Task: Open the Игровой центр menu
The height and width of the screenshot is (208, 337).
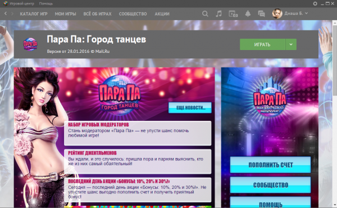Action: pos(22,4)
